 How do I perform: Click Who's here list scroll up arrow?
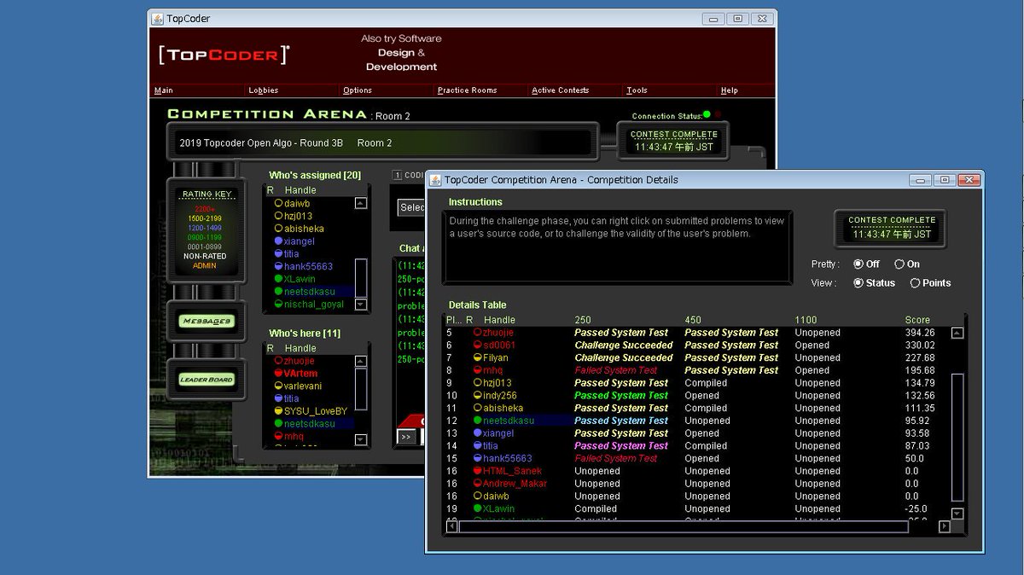pyautogui.click(x=360, y=361)
